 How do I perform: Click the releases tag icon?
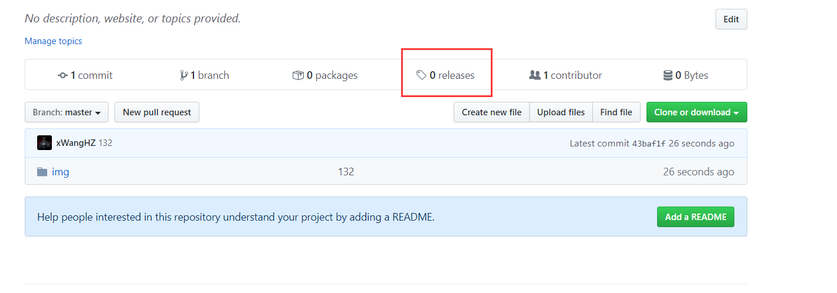pos(421,75)
